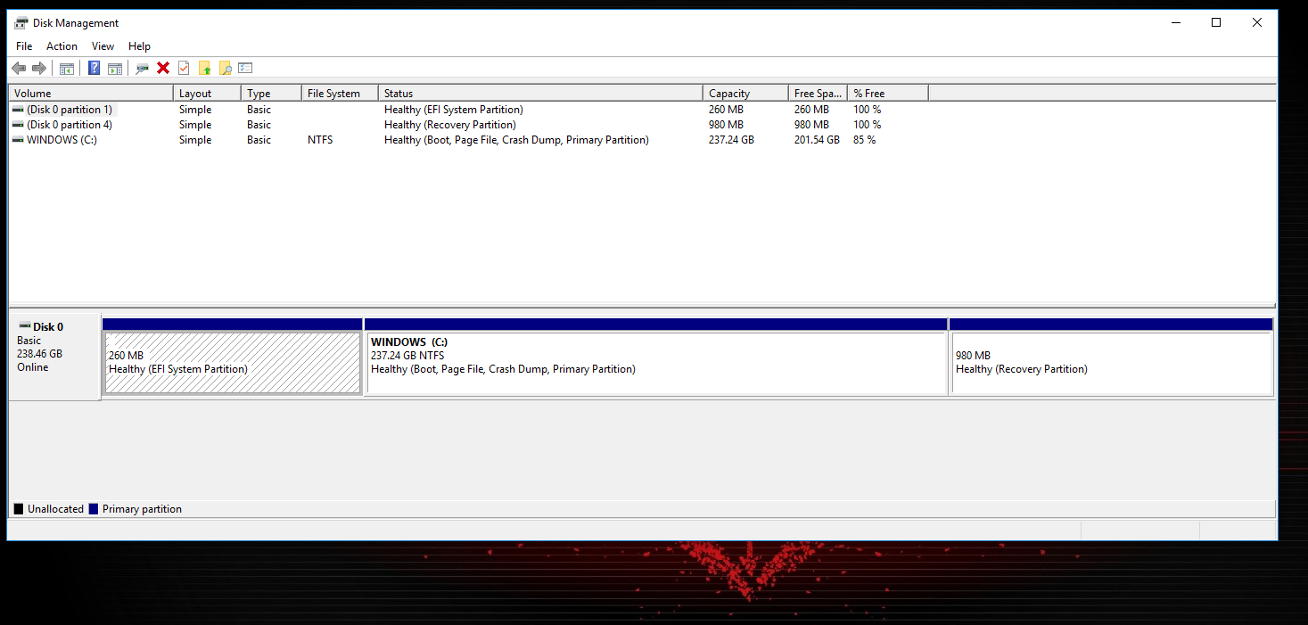Click the folder with magnifier icon
Viewport: 1308px width, 625px height.
[x=225, y=68]
